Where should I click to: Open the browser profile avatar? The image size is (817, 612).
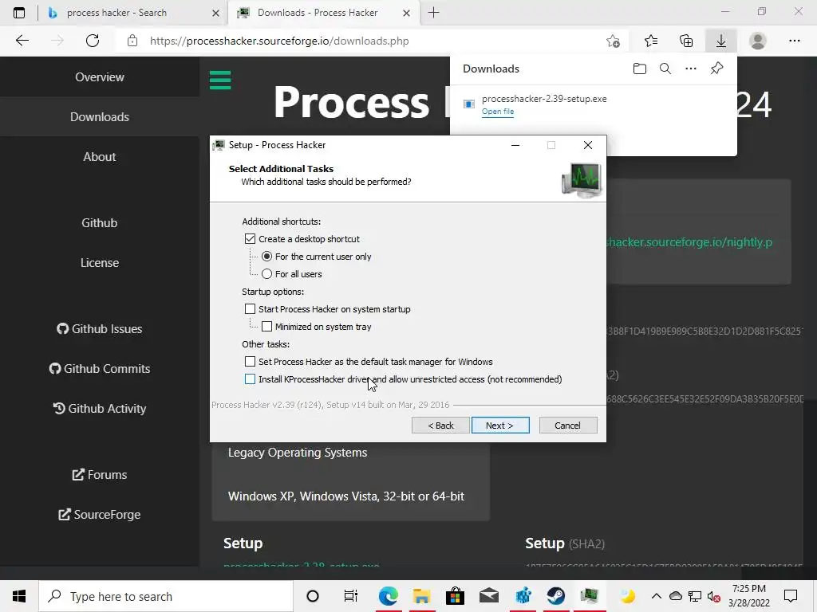[758, 41]
